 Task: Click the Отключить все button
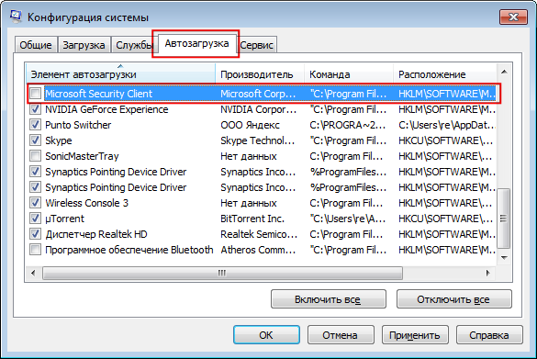pyautogui.click(x=454, y=299)
